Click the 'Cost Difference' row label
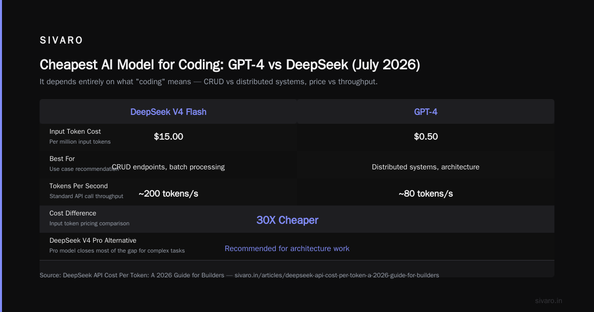 coord(73,213)
